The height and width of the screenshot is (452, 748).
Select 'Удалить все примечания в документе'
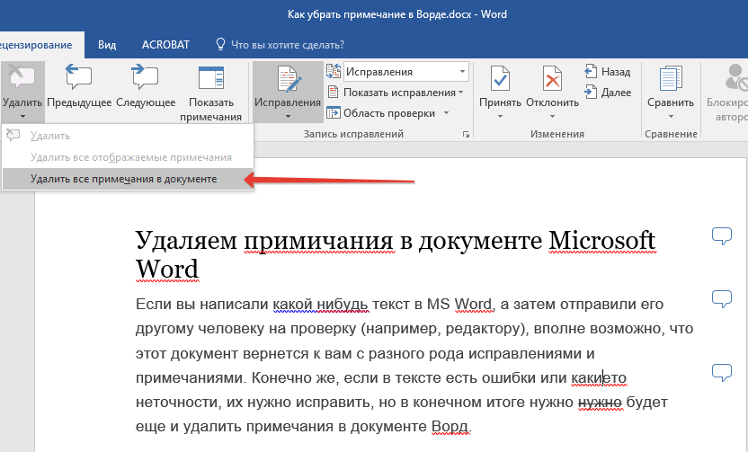click(x=123, y=179)
